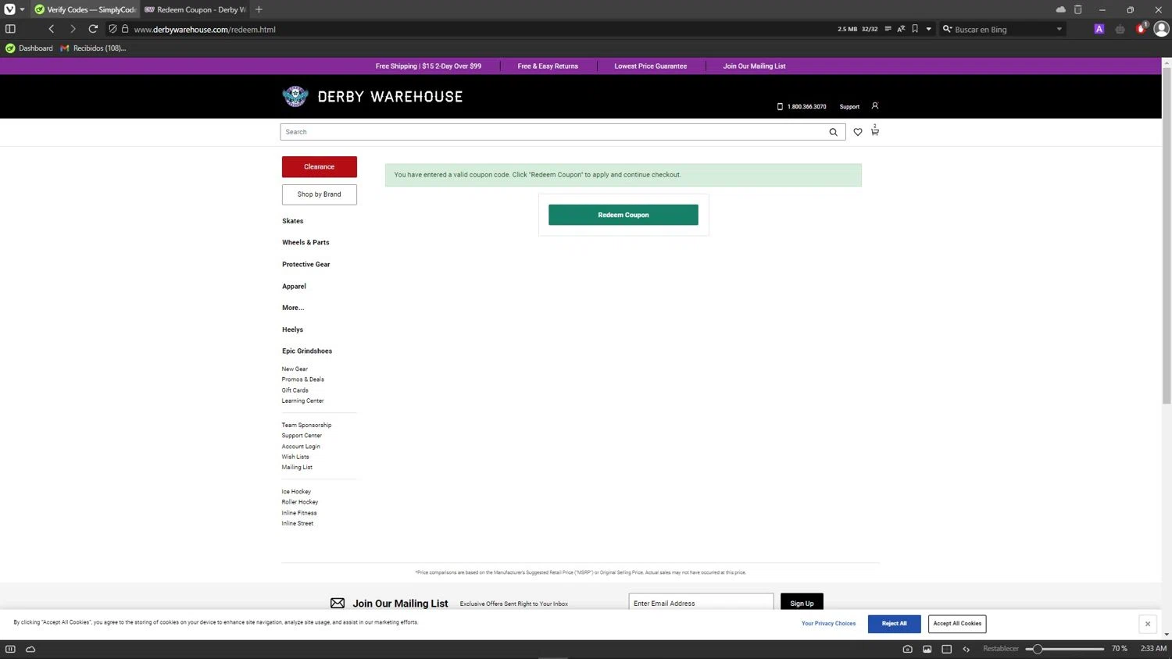Image resolution: width=1172 pixels, height=659 pixels.
Task: Open the Wheels & Parts category
Action: (x=306, y=242)
